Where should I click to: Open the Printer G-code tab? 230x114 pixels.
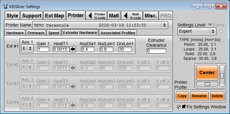(x=96, y=16)
